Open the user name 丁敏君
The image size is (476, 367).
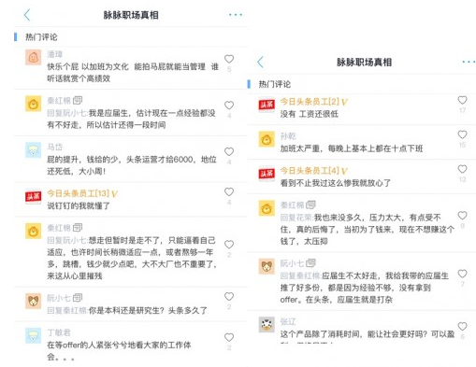(x=59, y=332)
